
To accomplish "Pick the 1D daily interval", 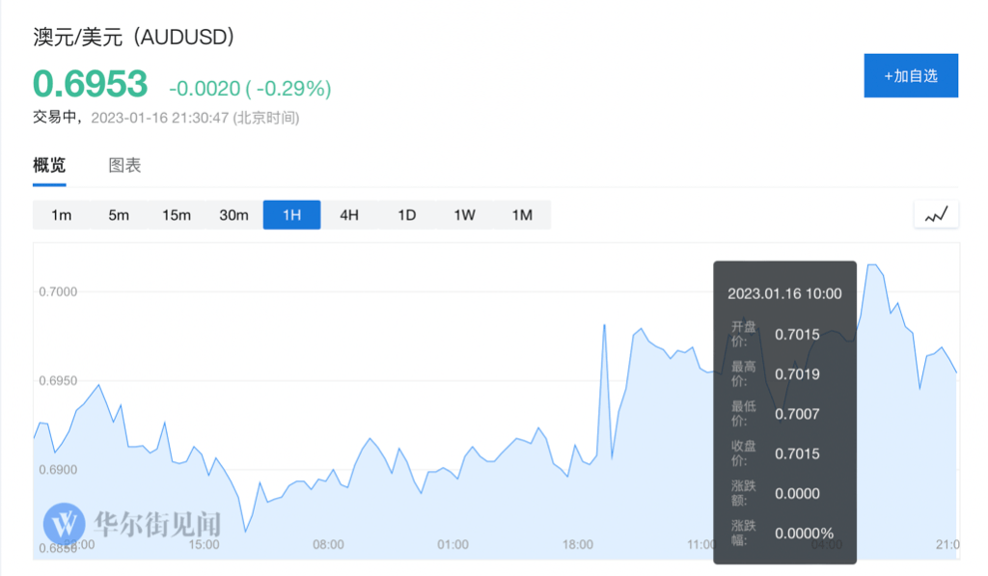I will click(x=406, y=215).
